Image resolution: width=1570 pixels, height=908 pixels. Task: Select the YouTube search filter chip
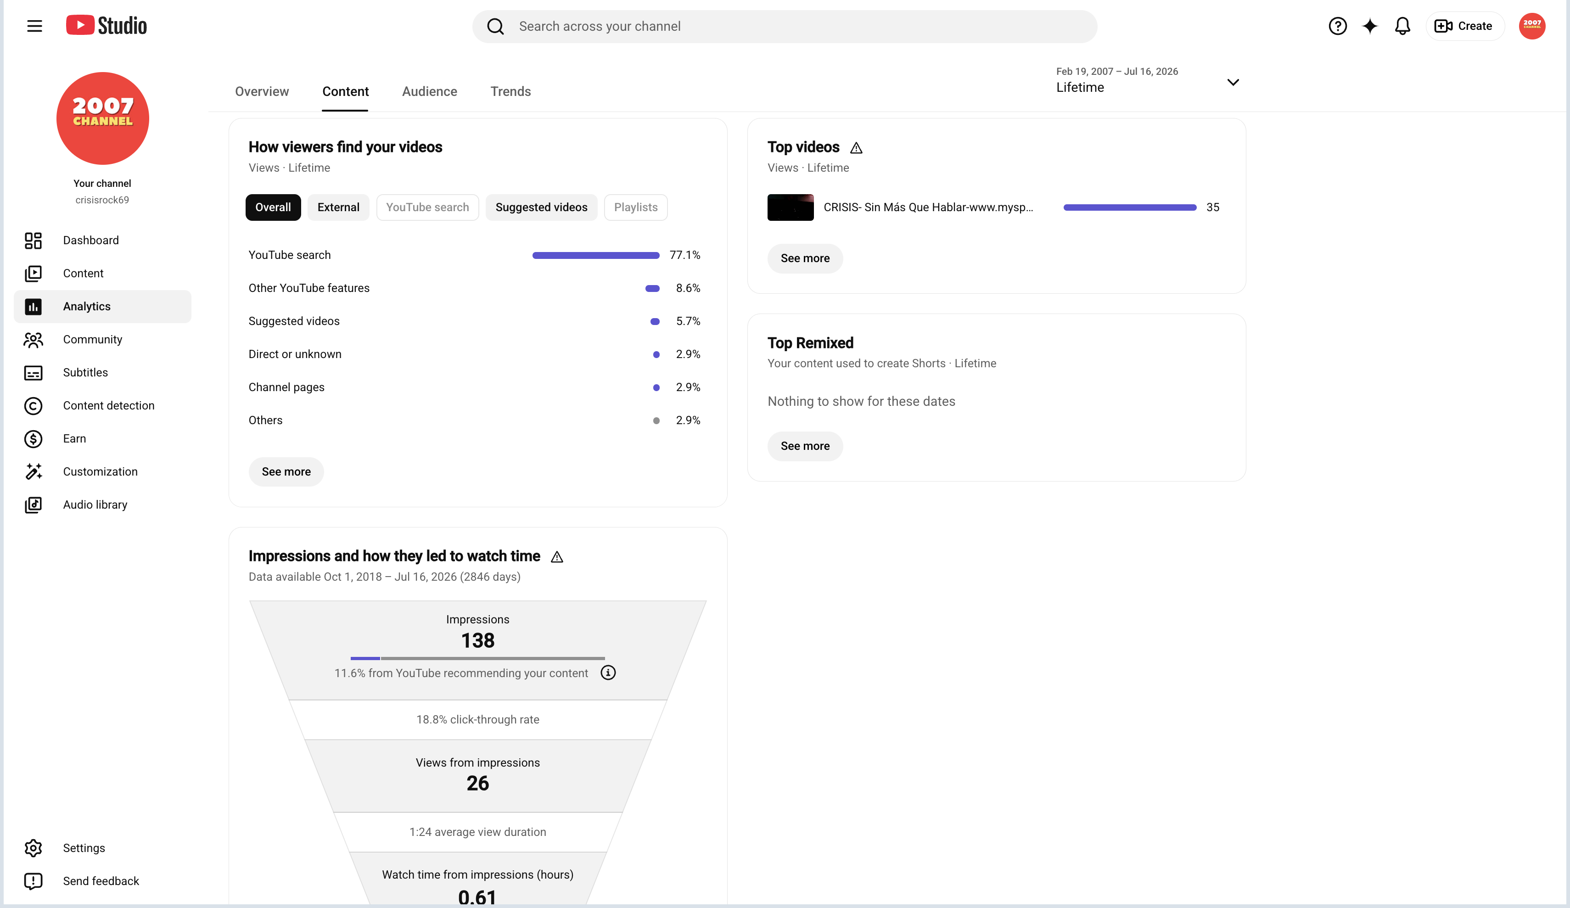427,207
